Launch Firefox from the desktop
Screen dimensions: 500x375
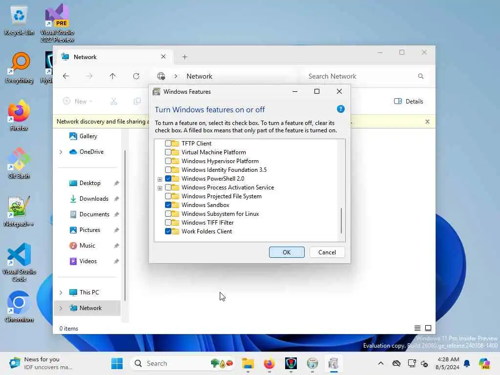tap(19, 115)
